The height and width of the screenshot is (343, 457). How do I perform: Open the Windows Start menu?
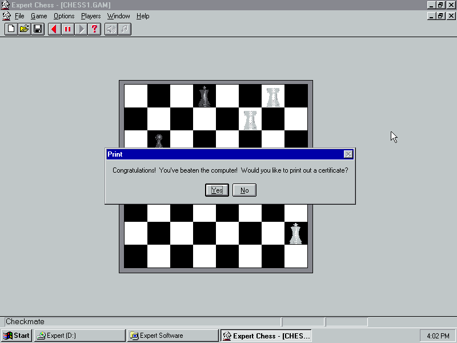tap(17, 336)
